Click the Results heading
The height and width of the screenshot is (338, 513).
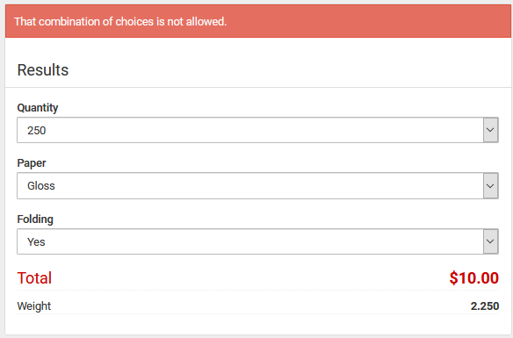click(x=43, y=70)
